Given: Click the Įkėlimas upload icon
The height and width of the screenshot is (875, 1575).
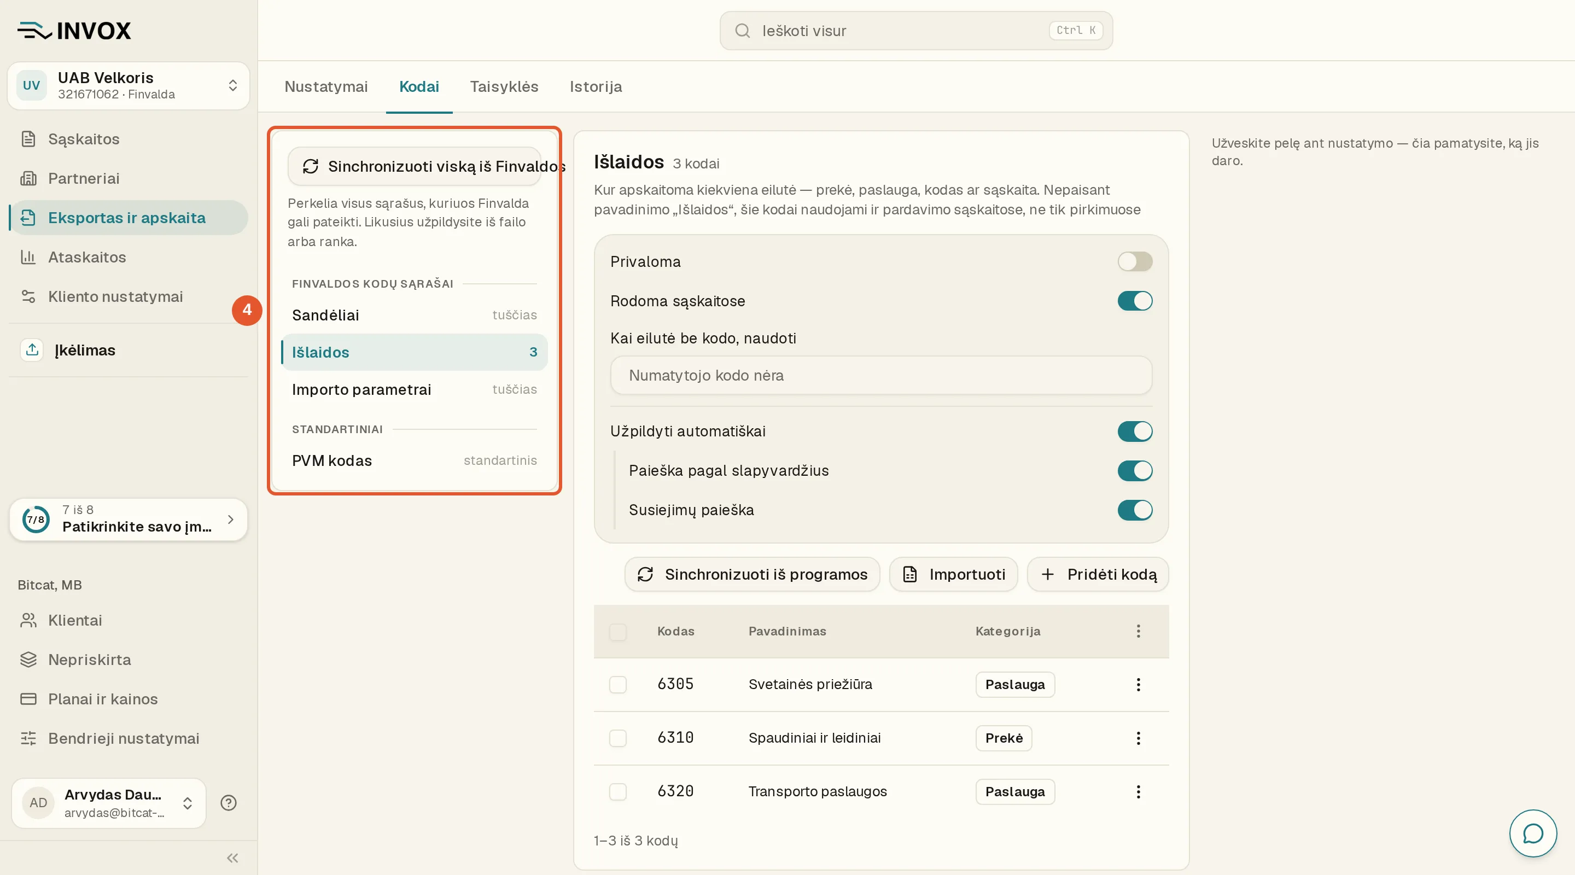Looking at the screenshot, I should (x=32, y=350).
